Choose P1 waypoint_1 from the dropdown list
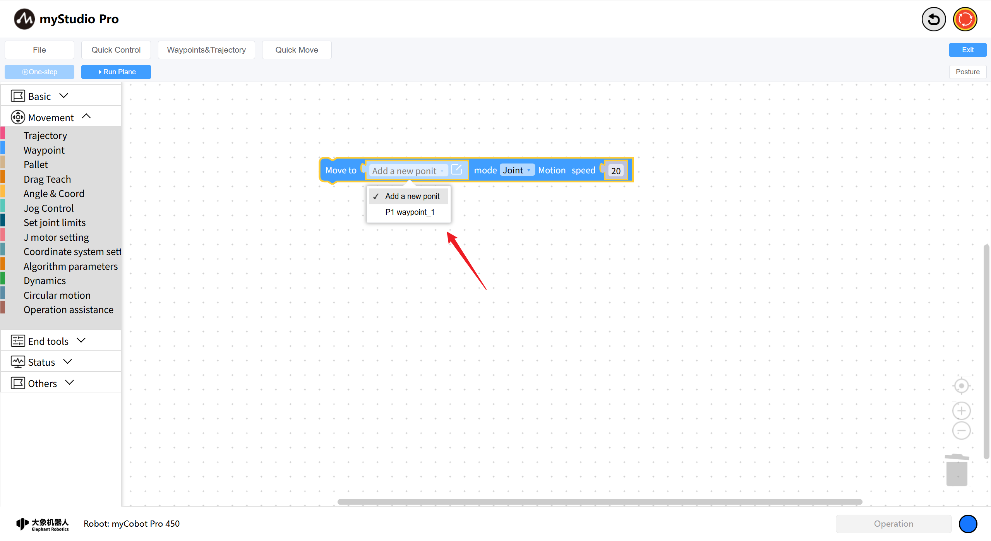Viewport: 991px width, 541px height. click(410, 212)
